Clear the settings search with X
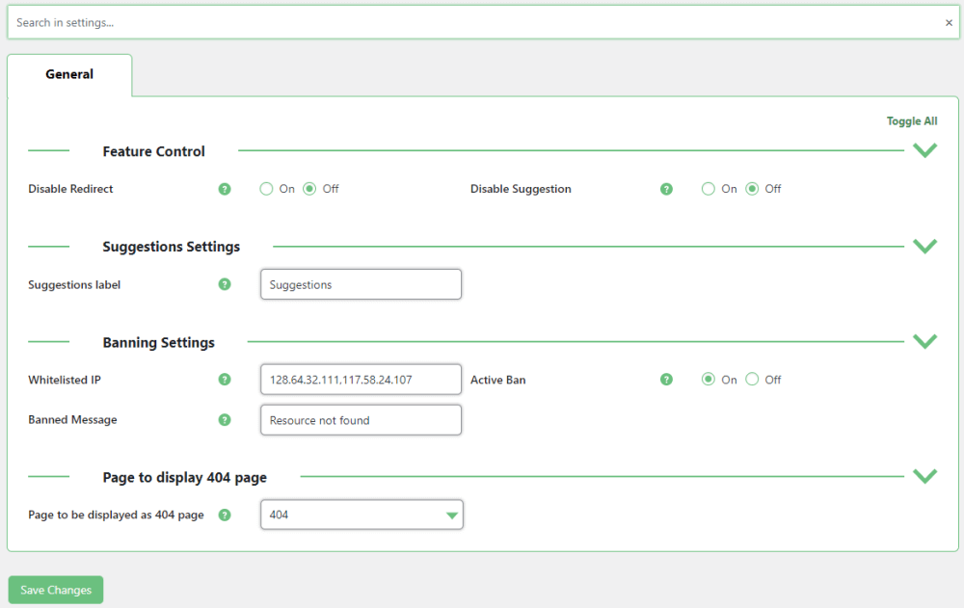 click(949, 23)
